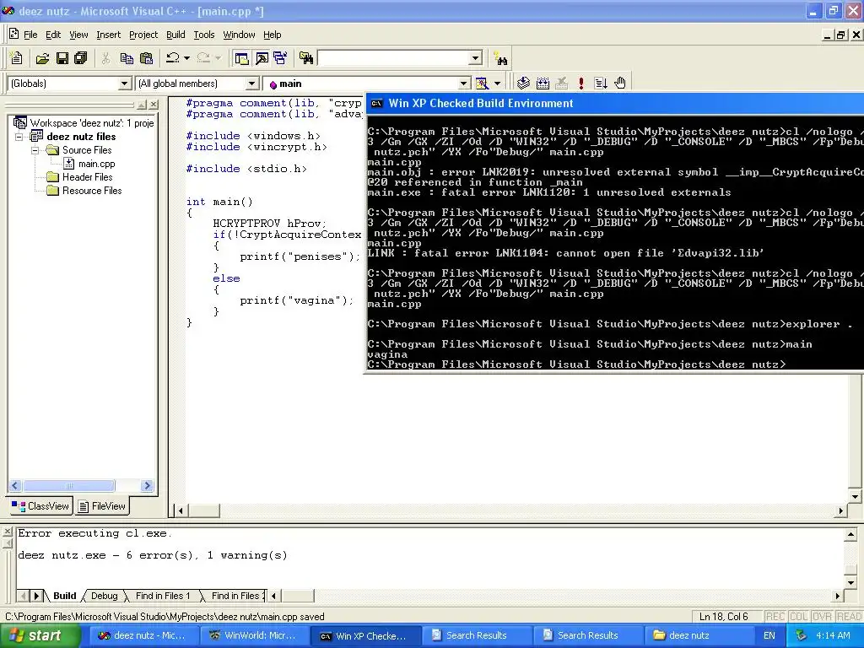Open the Undo history dropdown arrow

tap(186, 58)
